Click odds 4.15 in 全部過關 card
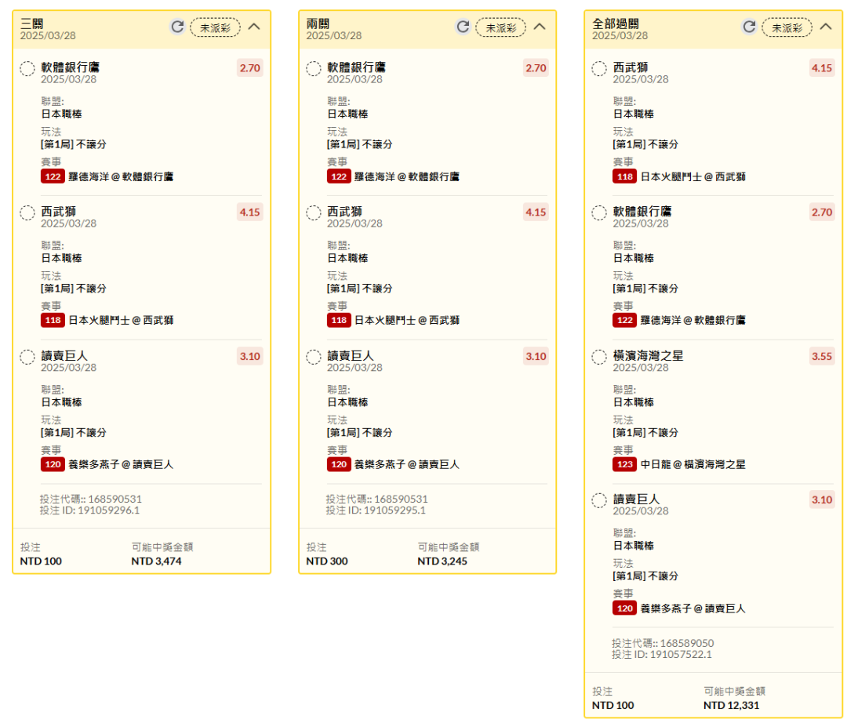847x723 pixels. pyautogui.click(x=822, y=68)
